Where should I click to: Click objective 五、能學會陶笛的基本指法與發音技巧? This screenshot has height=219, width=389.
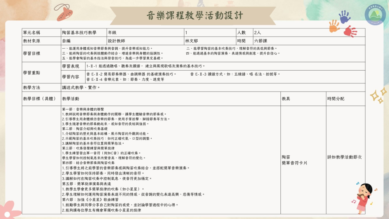112,58
